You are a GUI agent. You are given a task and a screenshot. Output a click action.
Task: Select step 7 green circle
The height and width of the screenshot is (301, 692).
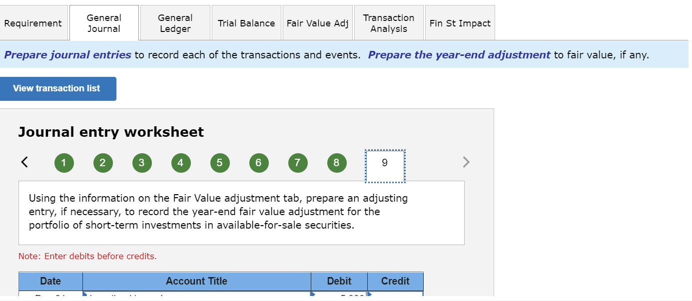click(x=298, y=163)
